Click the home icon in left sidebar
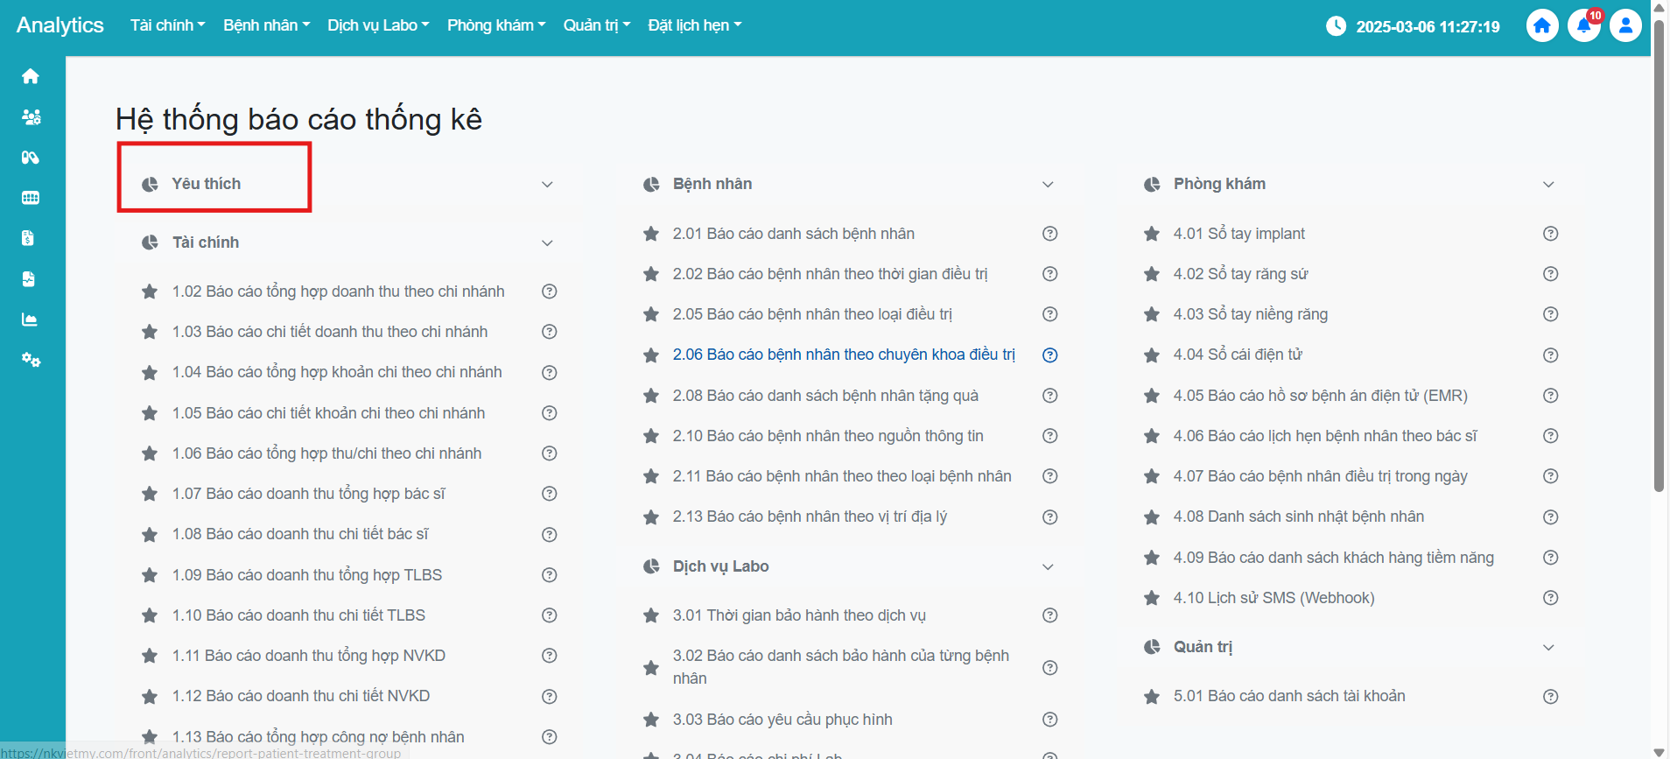The image size is (1670, 759). point(31,77)
